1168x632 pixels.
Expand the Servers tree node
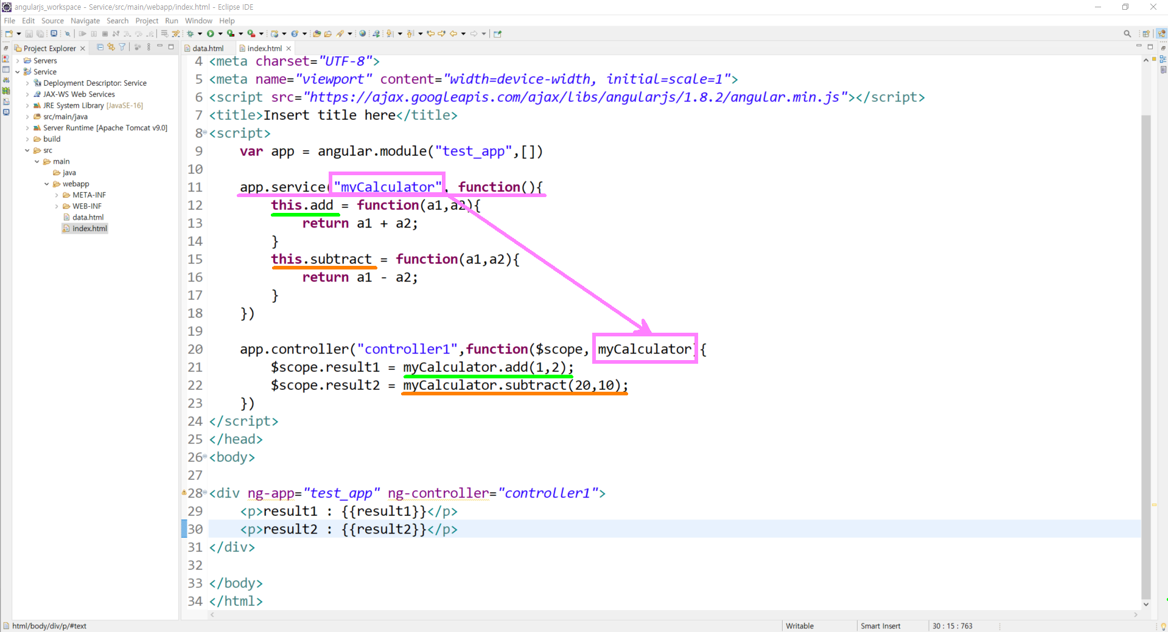click(x=18, y=61)
